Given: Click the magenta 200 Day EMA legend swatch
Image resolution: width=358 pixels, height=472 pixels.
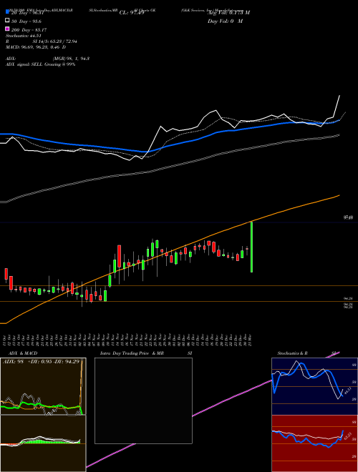Looking at the screenshot, I should (7, 29).
